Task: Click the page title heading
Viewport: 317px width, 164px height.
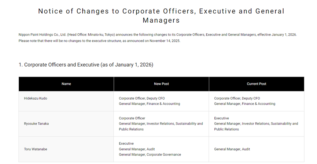Action: [161, 15]
